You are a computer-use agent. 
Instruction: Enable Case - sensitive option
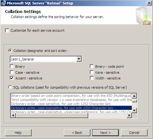click(x=12, y=73)
